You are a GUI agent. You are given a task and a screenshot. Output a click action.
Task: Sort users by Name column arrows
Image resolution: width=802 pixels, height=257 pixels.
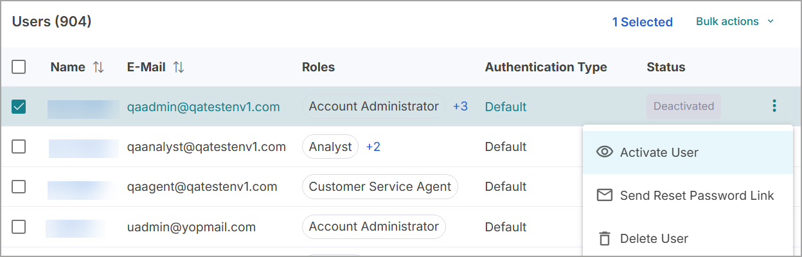click(98, 67)
